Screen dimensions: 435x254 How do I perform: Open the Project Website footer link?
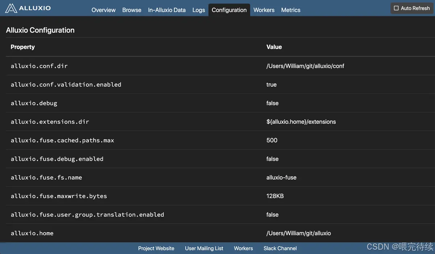156,249
